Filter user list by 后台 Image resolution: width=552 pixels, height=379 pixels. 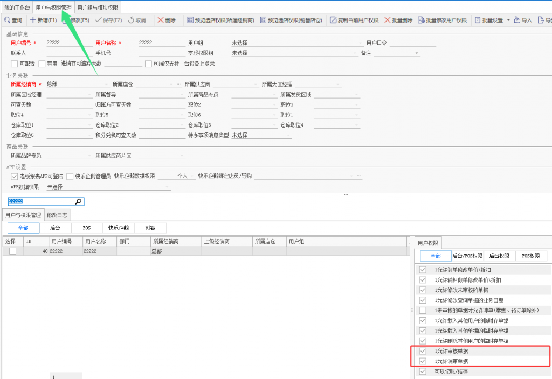click(56, 228)
